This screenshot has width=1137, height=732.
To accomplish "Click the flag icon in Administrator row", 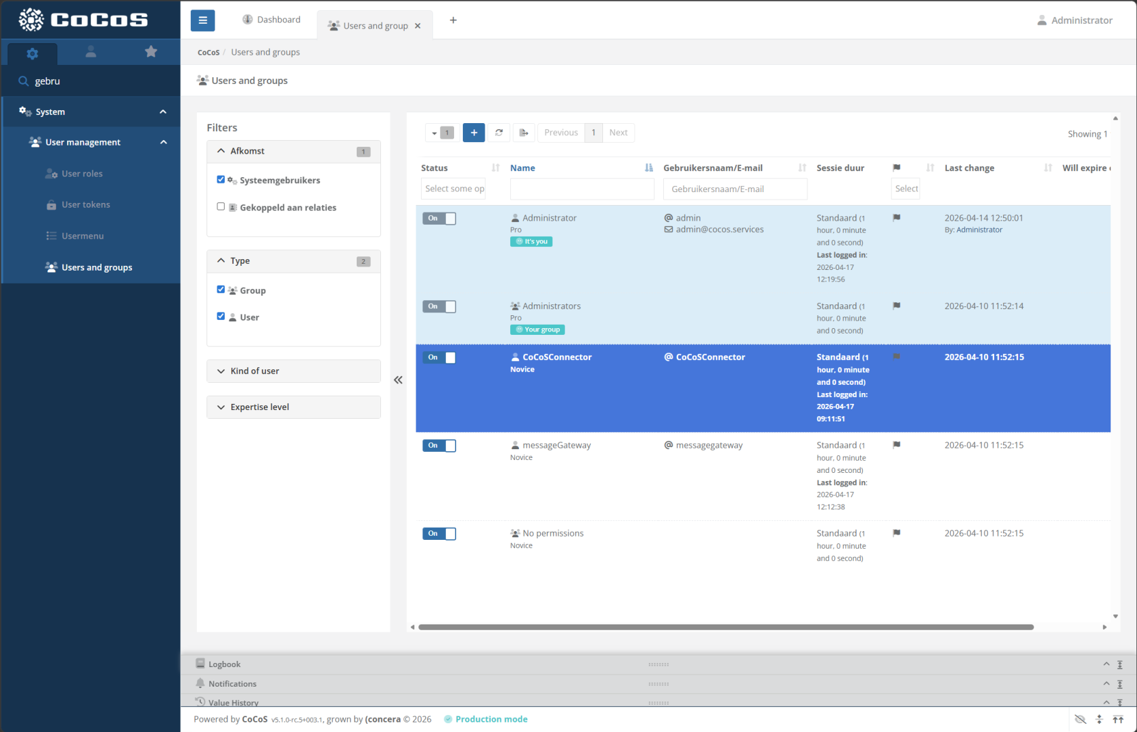I will click(897, 218).
